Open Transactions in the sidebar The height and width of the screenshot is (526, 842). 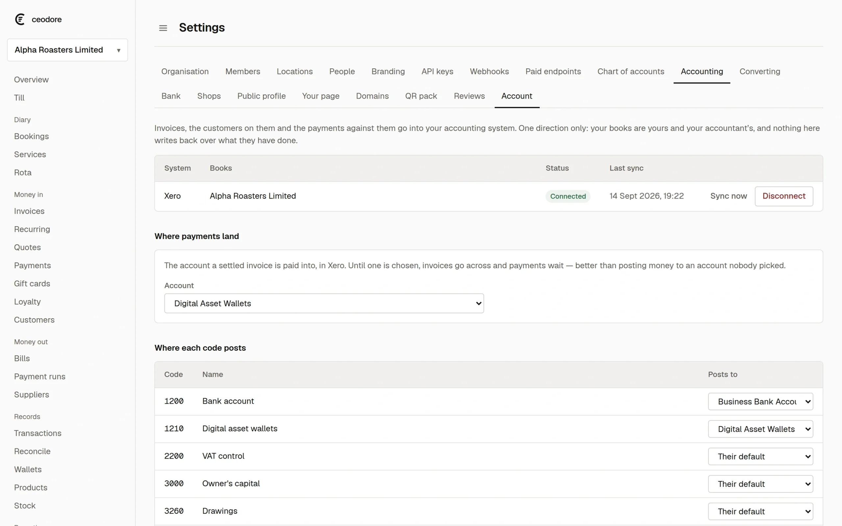coord(37,433)
